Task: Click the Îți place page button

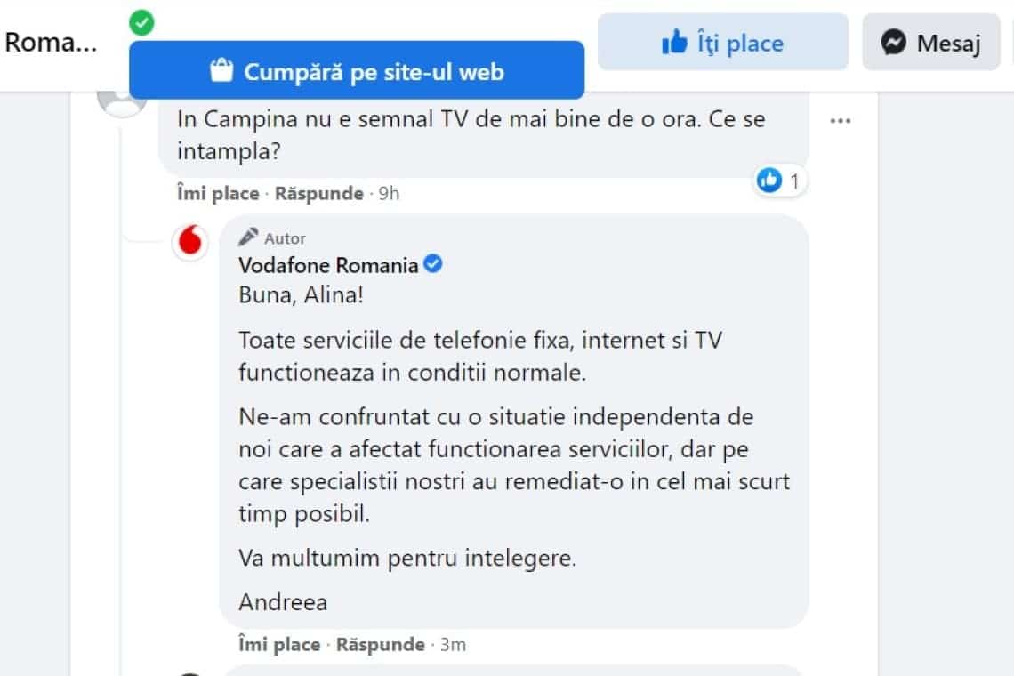Action: 722,42
